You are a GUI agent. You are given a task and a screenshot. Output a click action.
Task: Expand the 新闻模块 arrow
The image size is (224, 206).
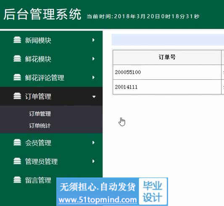93,40
